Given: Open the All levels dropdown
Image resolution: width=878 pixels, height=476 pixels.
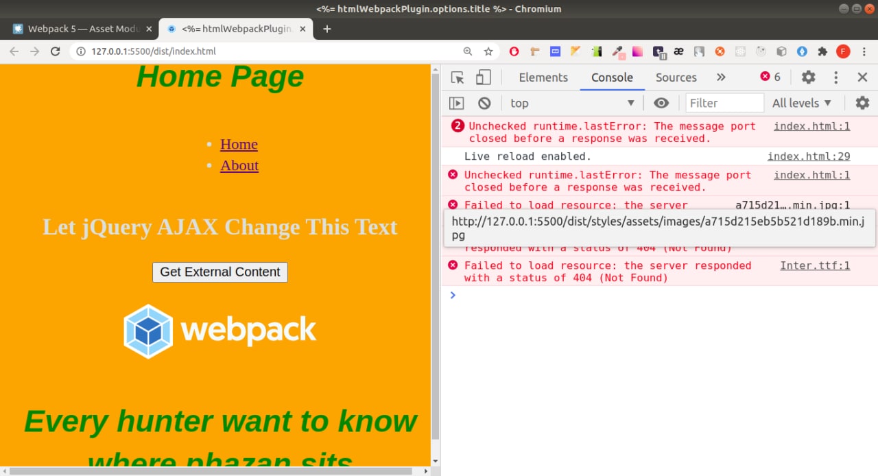Looking at the screenshot, I should pyautogui.click(x=802, y=103).
